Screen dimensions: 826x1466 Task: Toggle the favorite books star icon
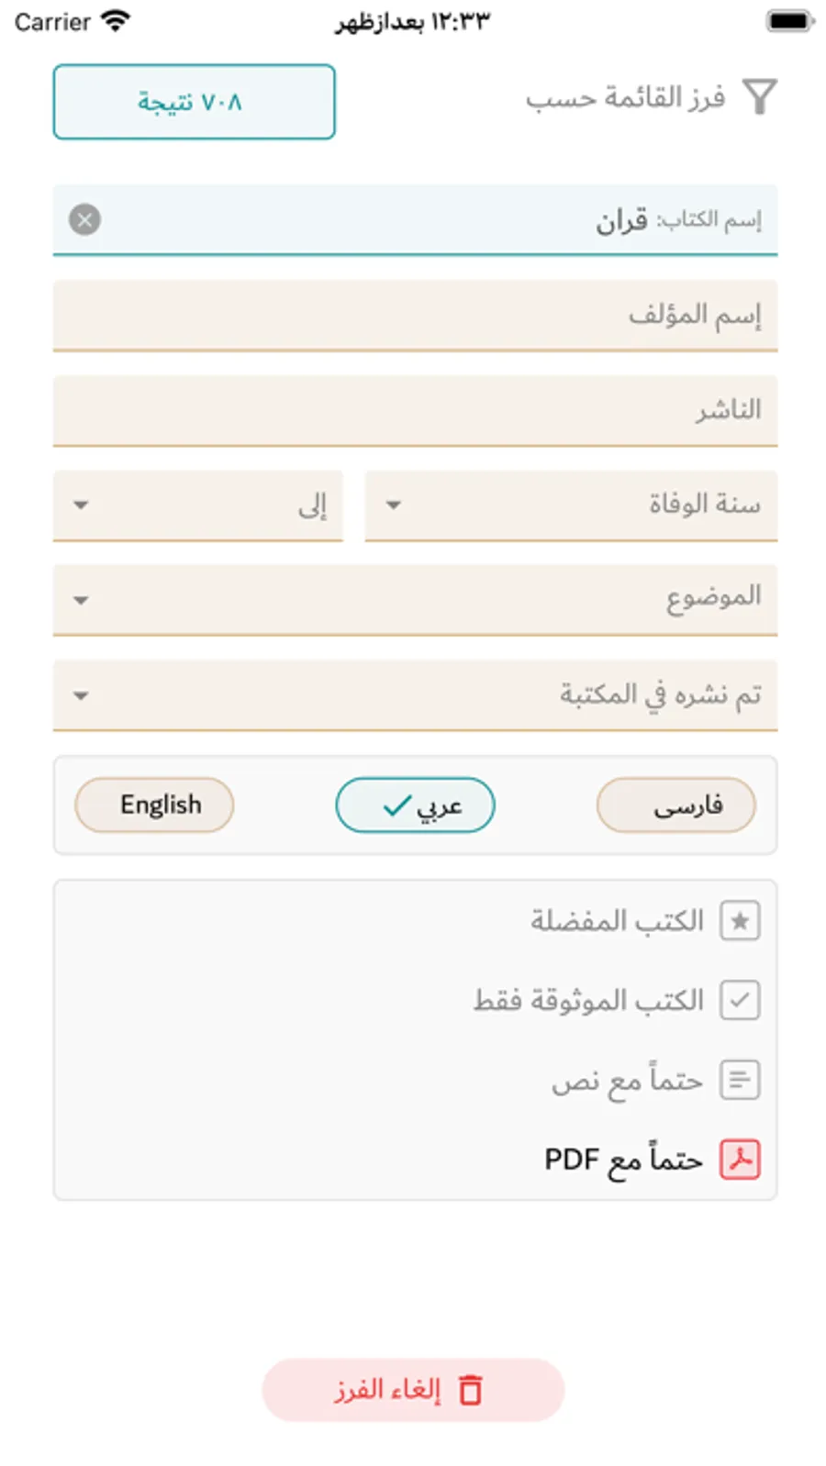pos(740,920)
